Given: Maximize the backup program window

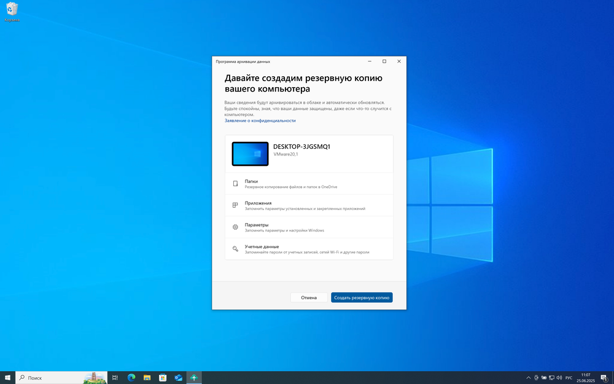Looking at the screenshot, I should 384,61.
